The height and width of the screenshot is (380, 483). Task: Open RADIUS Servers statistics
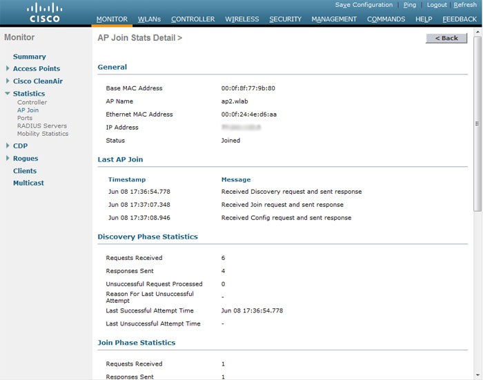[42, 126]
